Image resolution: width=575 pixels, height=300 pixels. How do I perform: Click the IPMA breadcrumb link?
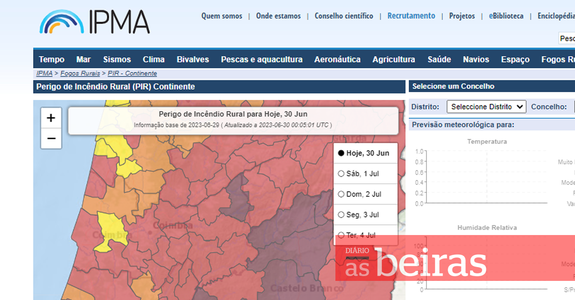[44, 74]
